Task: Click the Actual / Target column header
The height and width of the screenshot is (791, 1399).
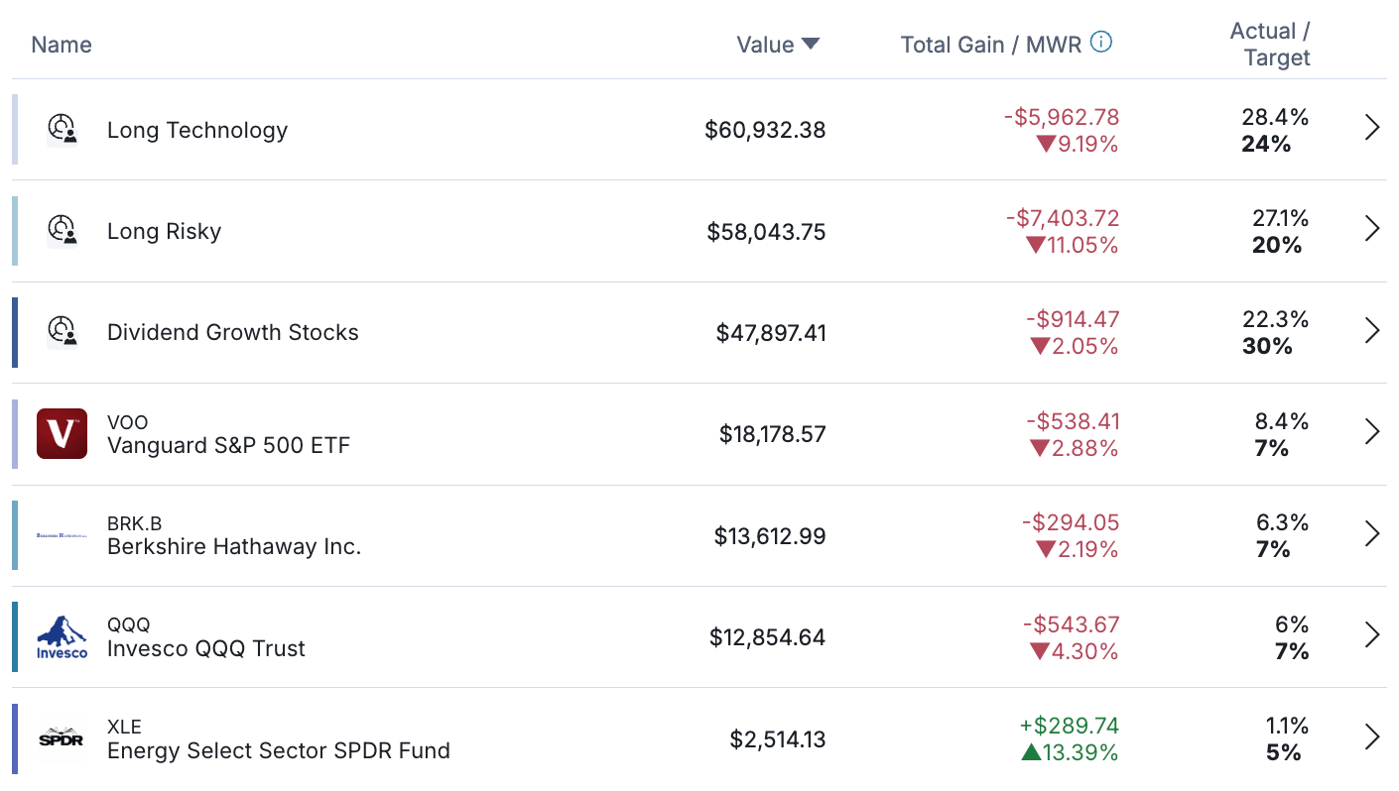Action: coord(1269,45)
